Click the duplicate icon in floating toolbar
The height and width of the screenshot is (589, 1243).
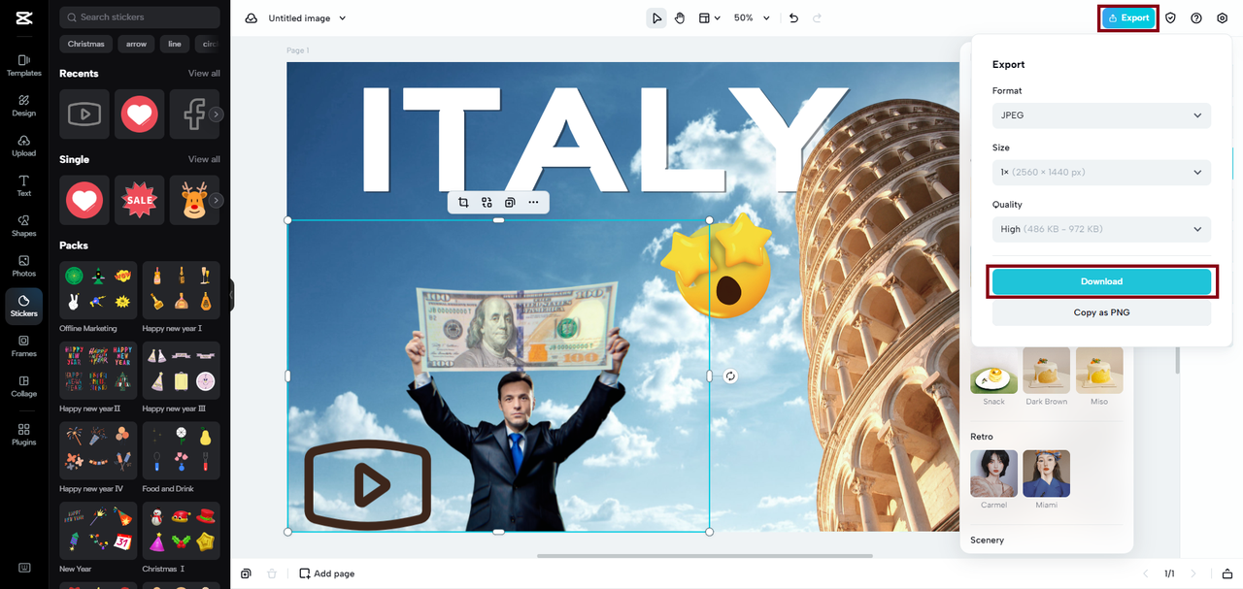pos(510,202)
